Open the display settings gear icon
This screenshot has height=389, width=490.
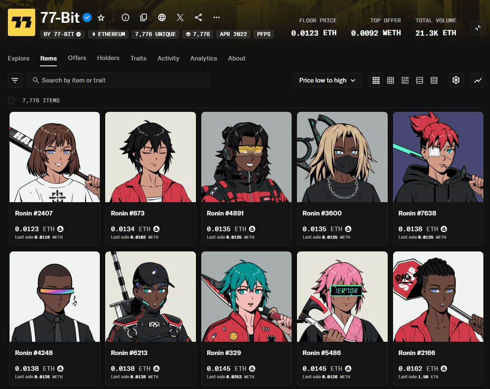(456, 80)
